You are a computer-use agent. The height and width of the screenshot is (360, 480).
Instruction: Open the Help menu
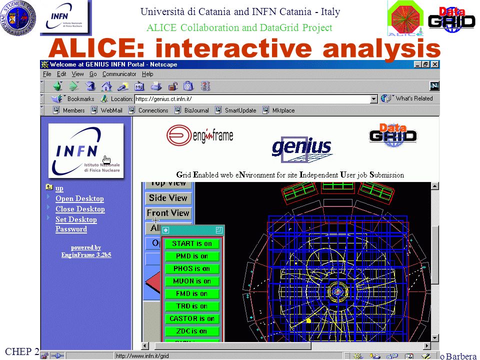[147, 74]
